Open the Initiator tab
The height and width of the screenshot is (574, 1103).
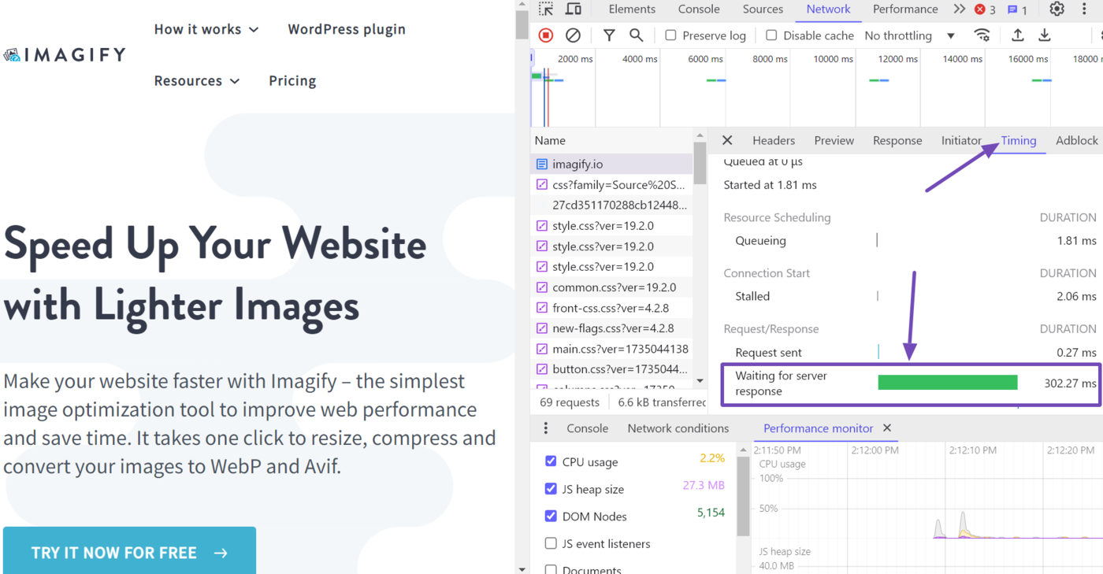[x=961, y=140]
